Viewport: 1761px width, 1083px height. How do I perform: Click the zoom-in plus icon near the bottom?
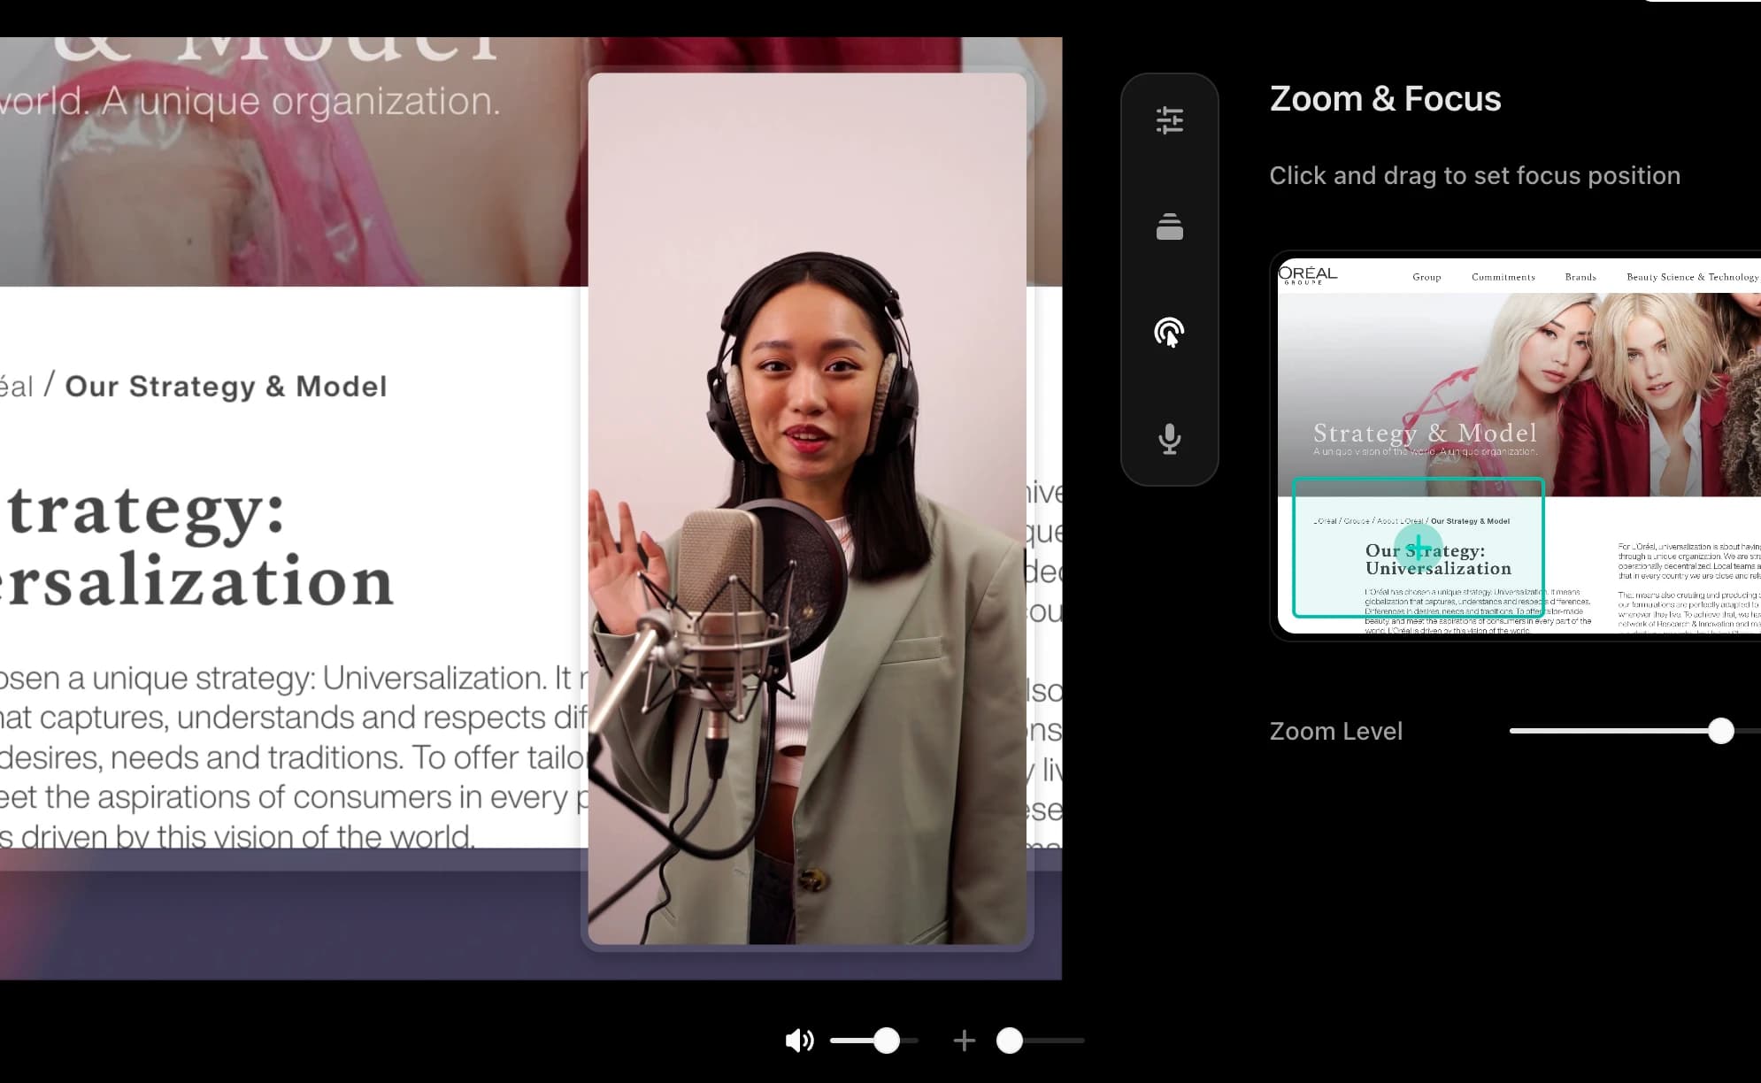point(964,1041)
